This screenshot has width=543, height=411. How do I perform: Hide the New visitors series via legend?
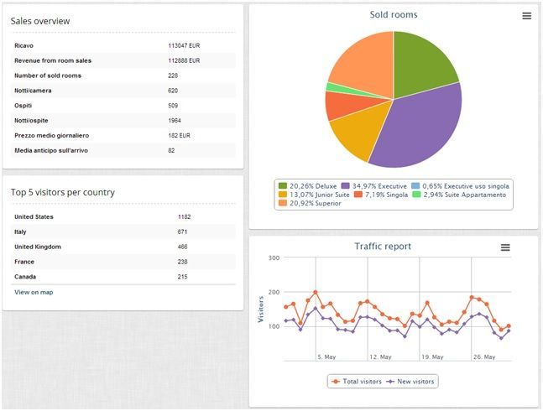coord(410,382)
